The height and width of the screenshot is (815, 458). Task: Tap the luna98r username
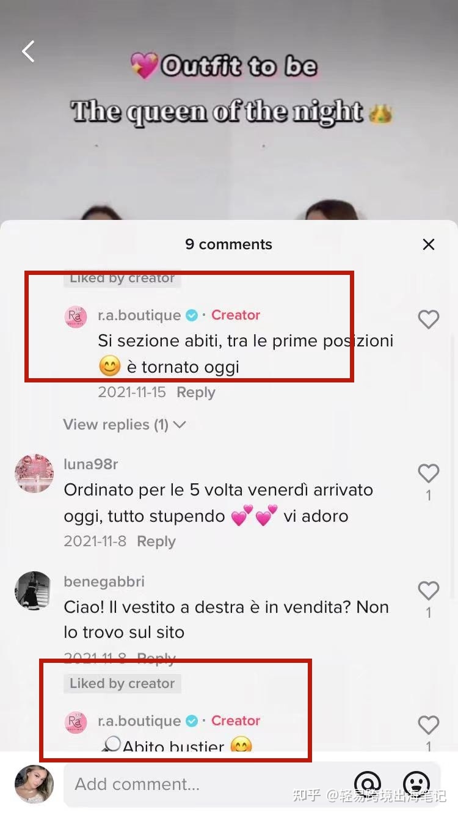click(91, 464)
